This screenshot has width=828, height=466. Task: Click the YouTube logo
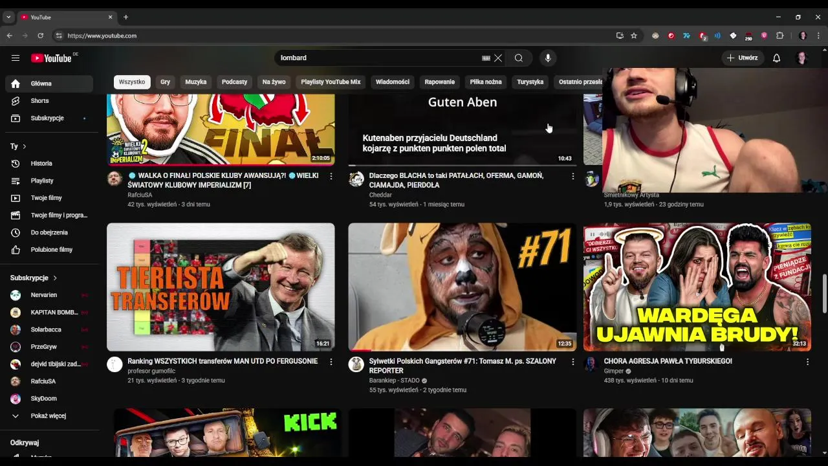[x=51, y=58]
